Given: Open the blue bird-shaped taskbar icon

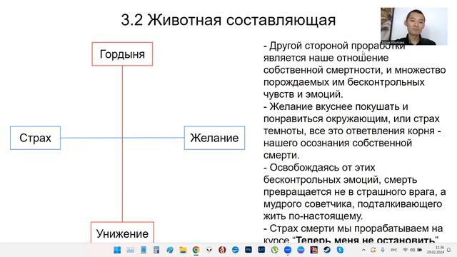Looking at the screenshot, I should point(170,250).
